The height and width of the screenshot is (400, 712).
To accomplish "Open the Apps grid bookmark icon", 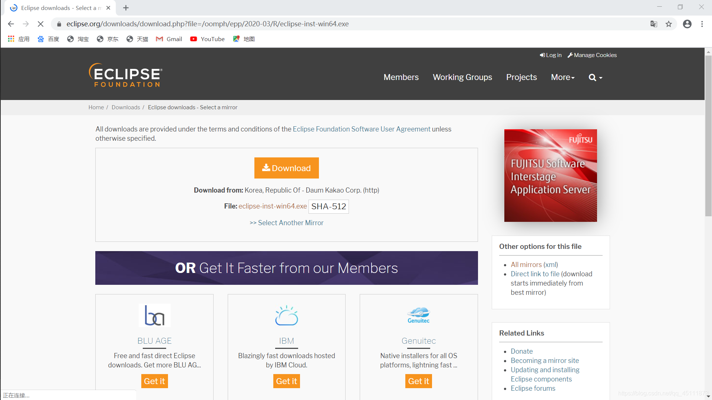I will coord(11,39).
